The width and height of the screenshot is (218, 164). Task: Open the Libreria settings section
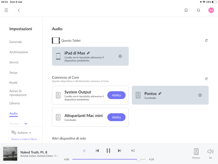click(14, 103)
